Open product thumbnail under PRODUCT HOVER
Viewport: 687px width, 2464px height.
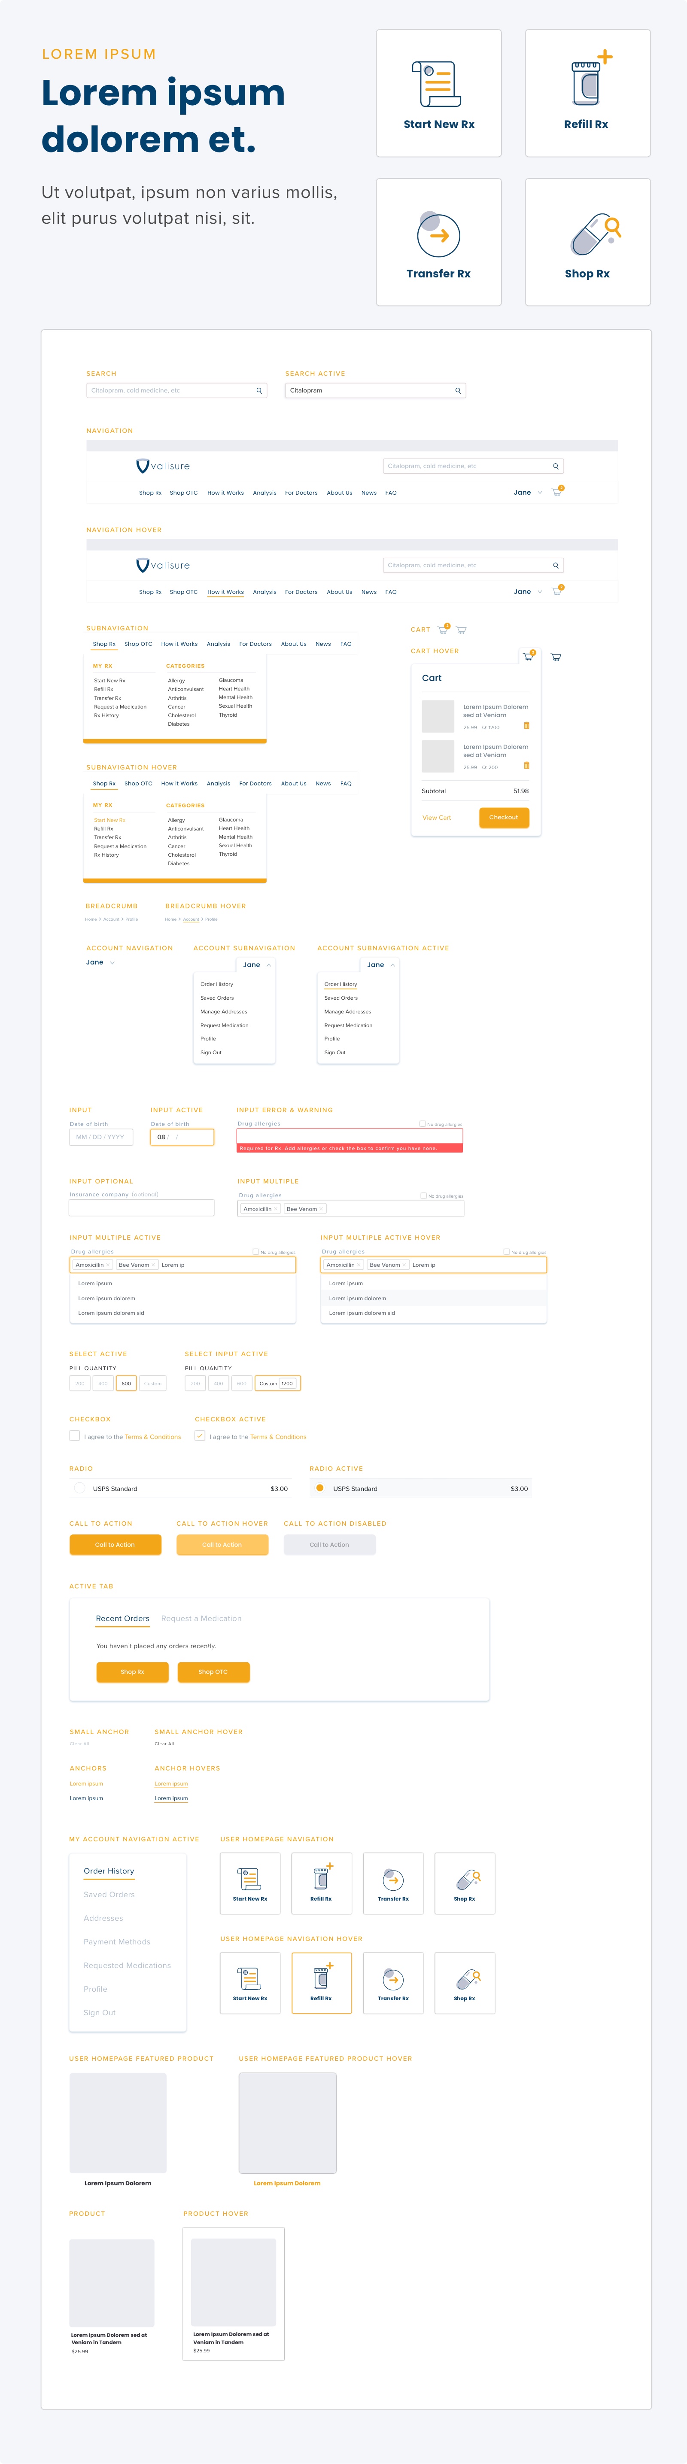(x=234, y=2282)
